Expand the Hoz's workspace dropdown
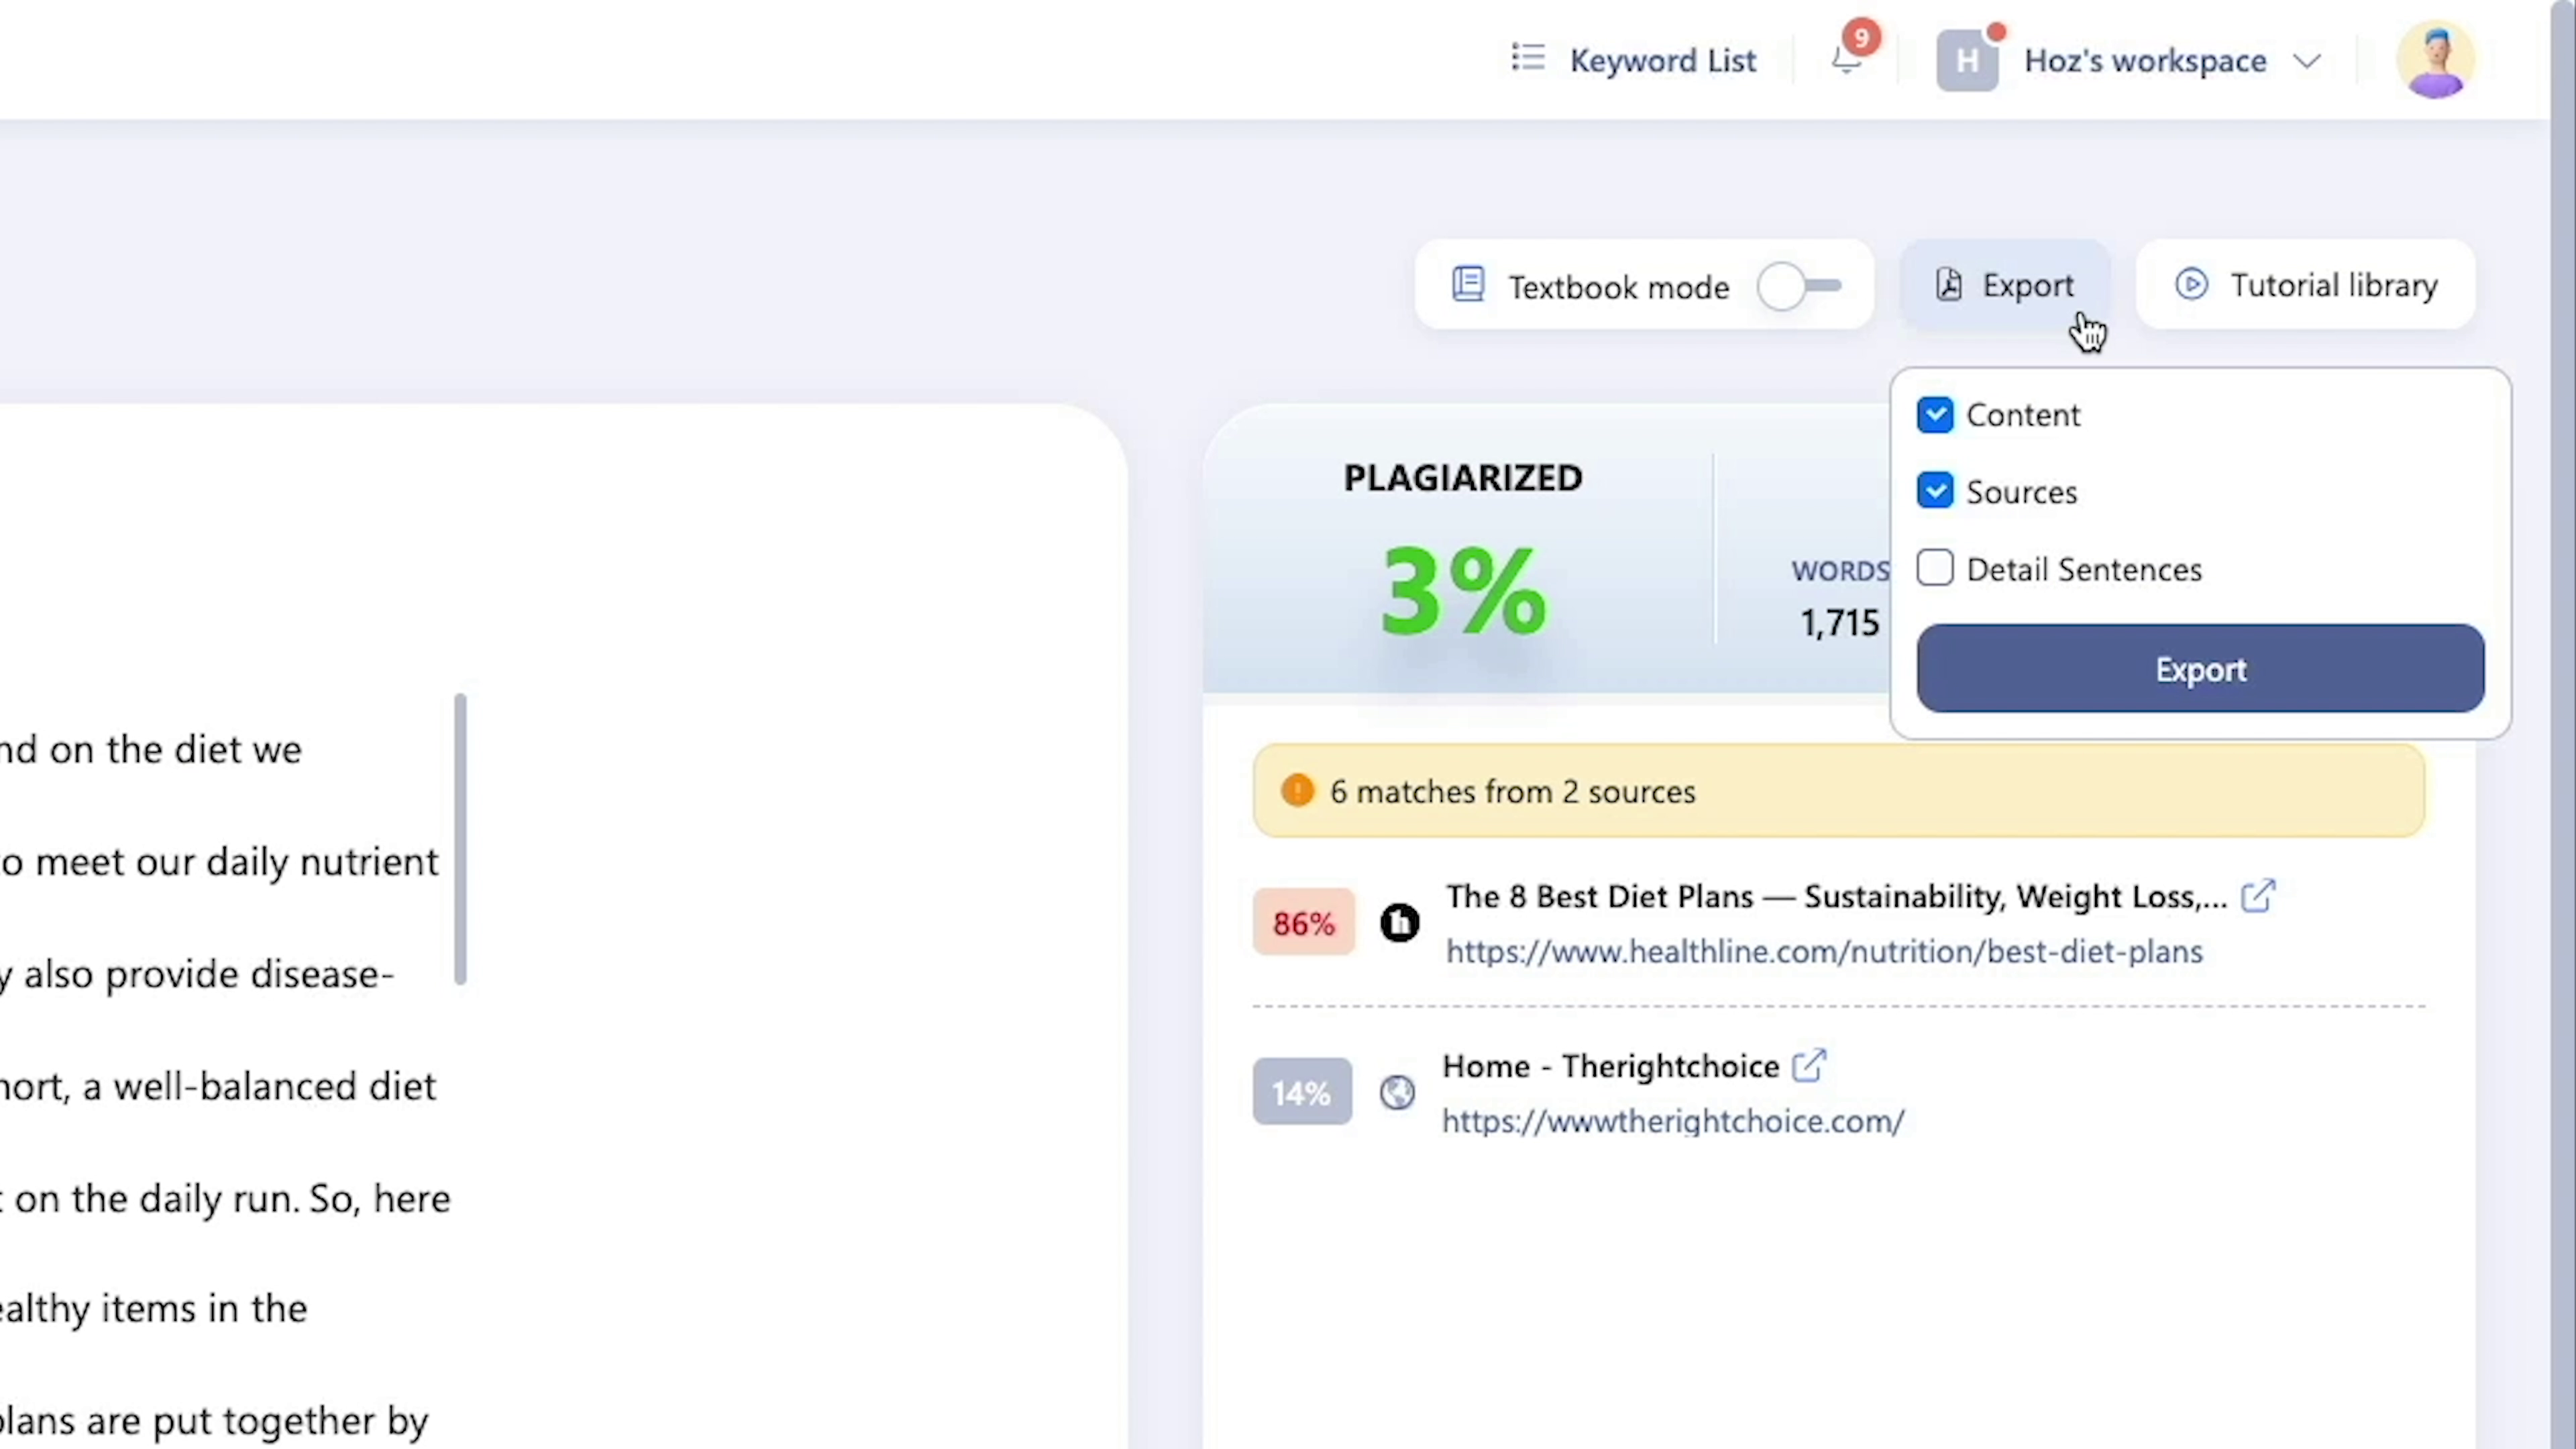The width and height of the screenshot is (2576, 1449). [x=2307, y=60]
